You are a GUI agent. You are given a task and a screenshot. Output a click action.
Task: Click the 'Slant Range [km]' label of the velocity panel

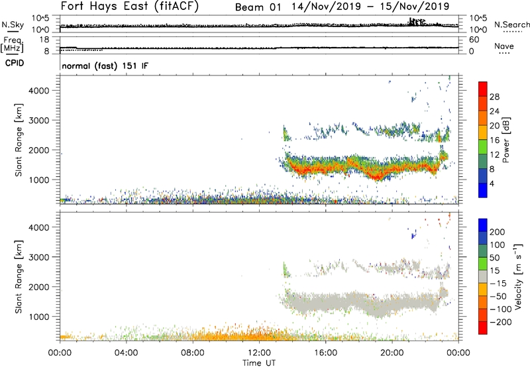point(19,277)
